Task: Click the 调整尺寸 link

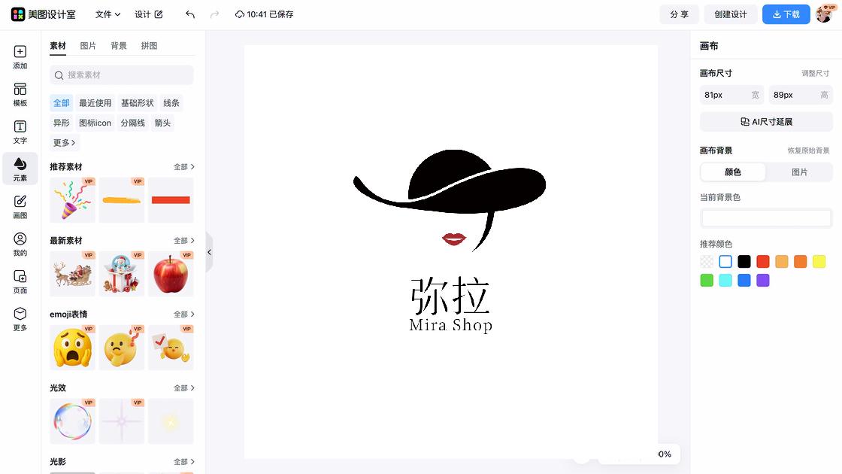Action: [x=815, y=73]
